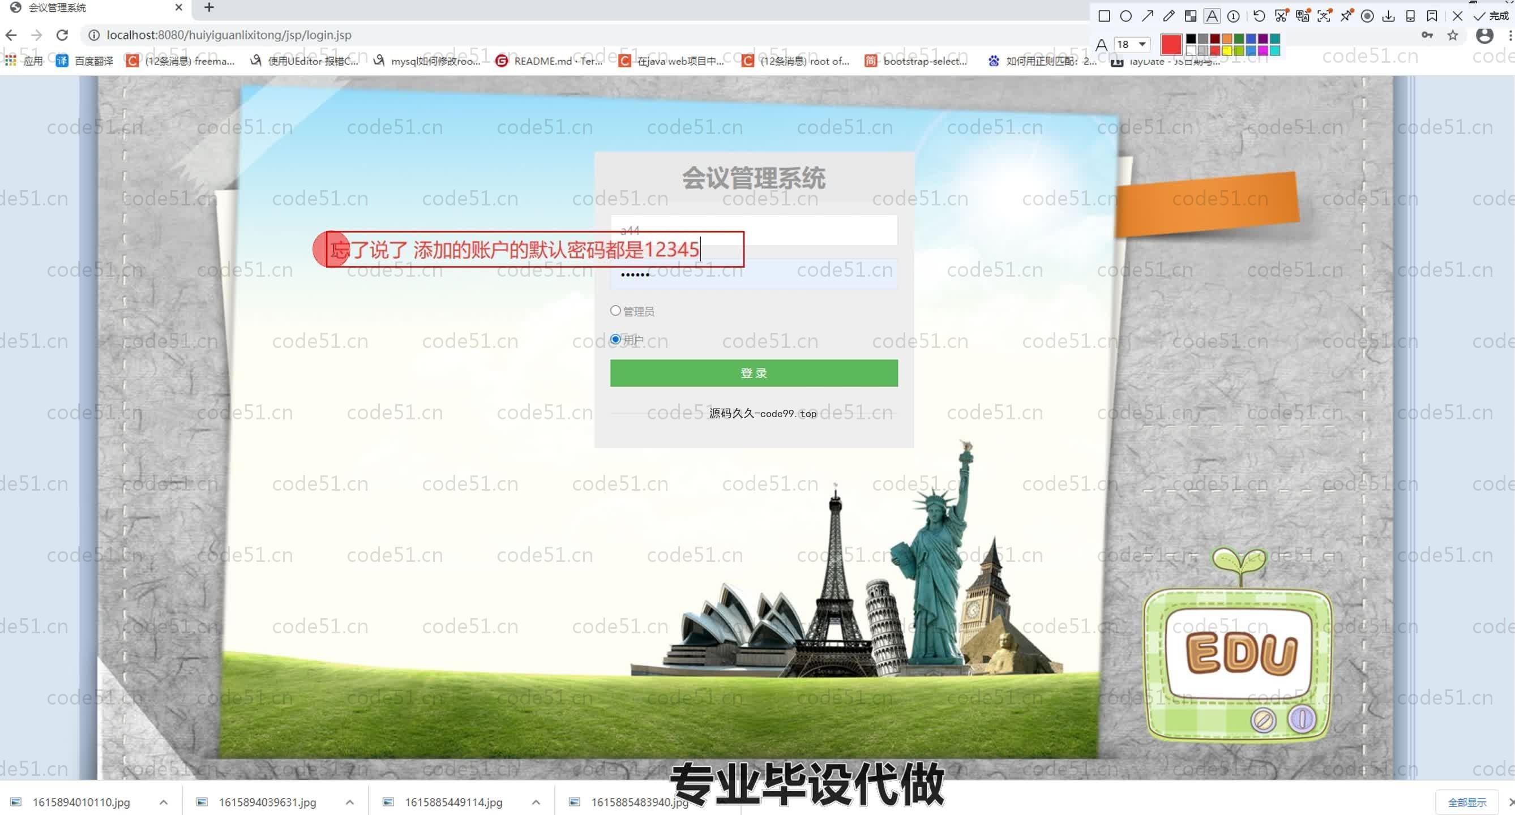Pick the magenta color swatch
Image resolution: width=1515 pixels, height=815 pixels.
click(x=1262, y=50)
